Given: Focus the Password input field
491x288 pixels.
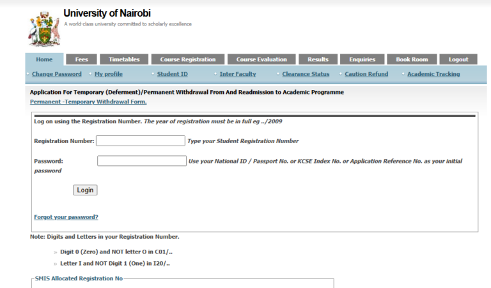Looking at the screenshot, I should coord(142,161).
